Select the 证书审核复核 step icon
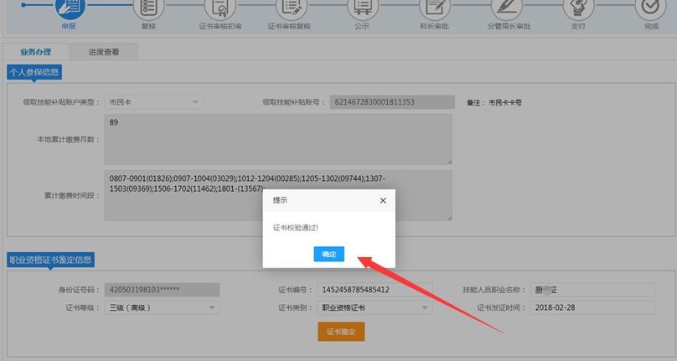Image resolution: width=677 pixels, height=361 pixels. tap(290, 7)
